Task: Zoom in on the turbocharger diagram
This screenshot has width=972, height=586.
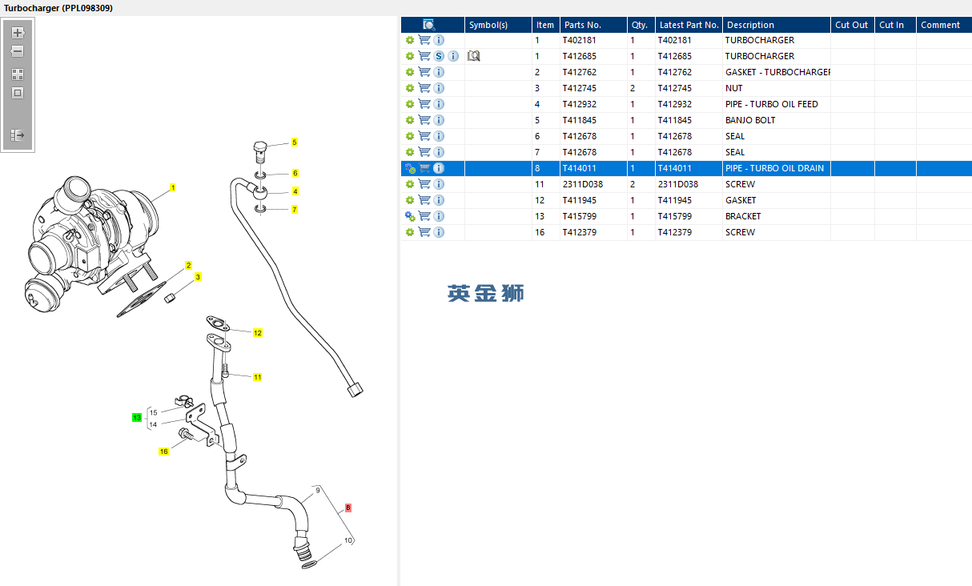Action: pyautogui.click(x=18, y=33)
